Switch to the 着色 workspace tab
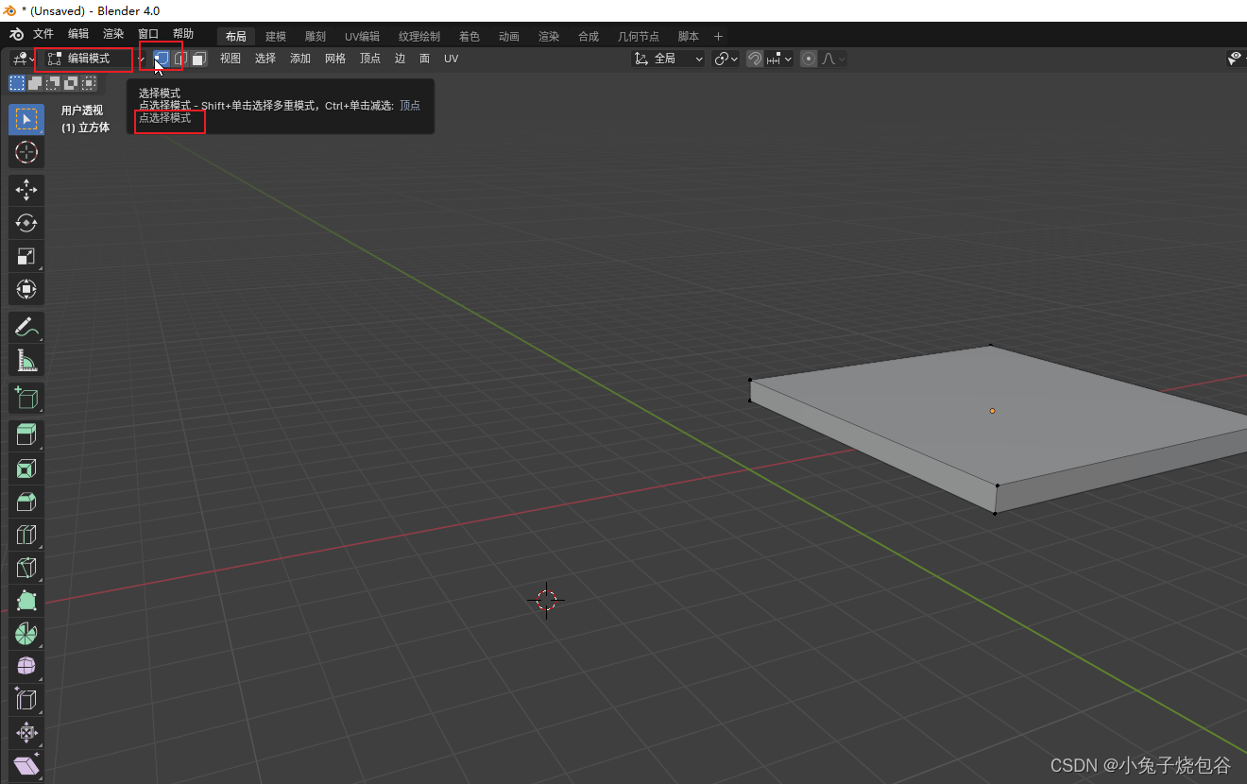This screenshot has width=1247, height=784. 470,37
